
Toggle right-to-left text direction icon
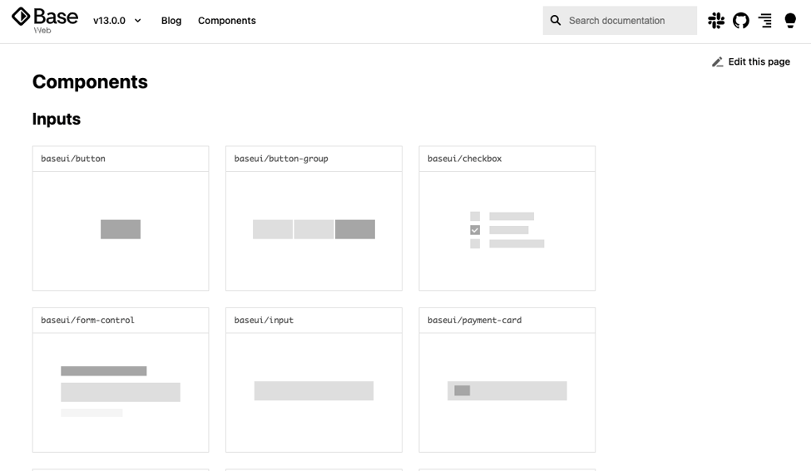point(765,21)
